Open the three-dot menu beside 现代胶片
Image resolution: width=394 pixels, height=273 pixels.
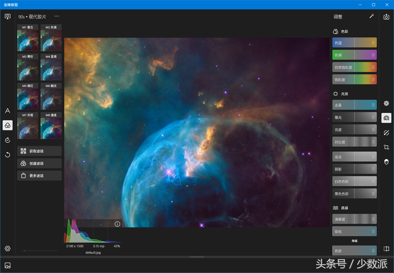point(57,16)
